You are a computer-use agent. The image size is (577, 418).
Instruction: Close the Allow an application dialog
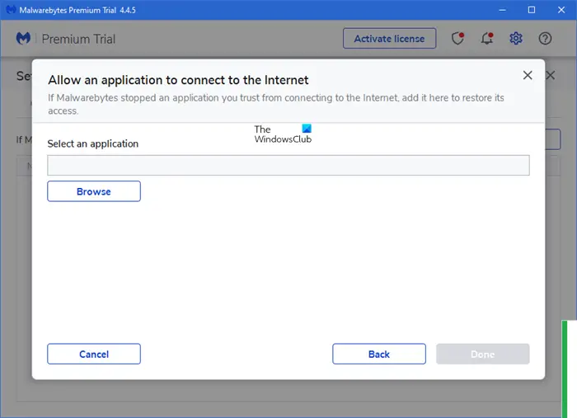click(528, 75)
